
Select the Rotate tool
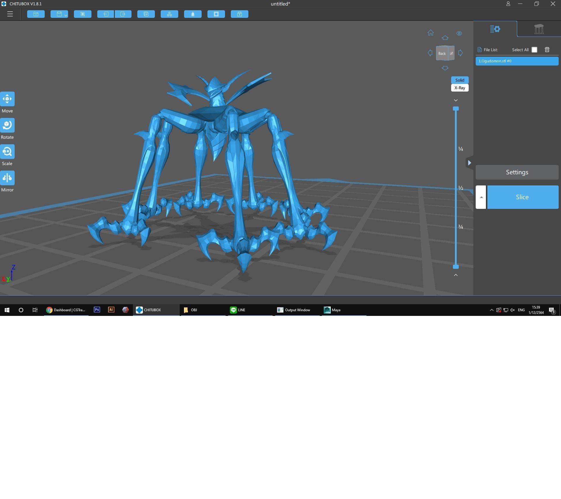tap(7, 125)
